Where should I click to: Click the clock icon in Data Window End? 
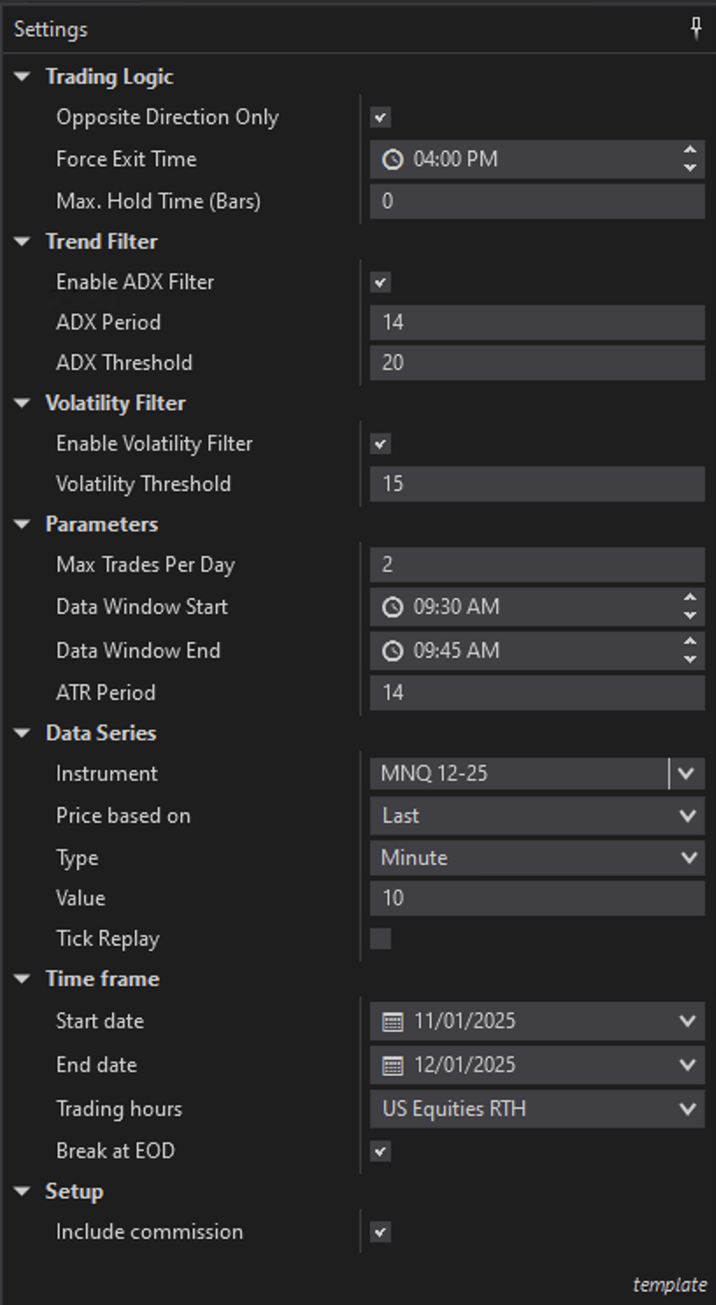(393, 651)
